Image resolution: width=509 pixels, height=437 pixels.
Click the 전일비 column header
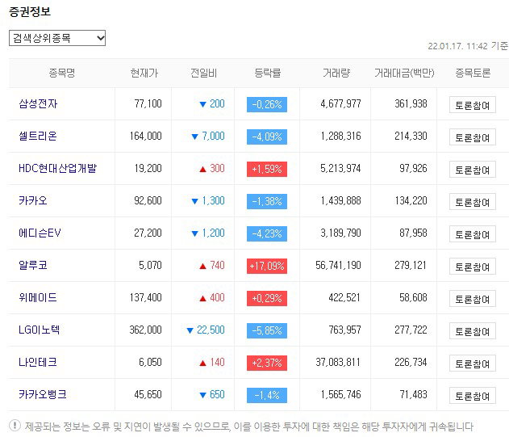tap(203, 73)
